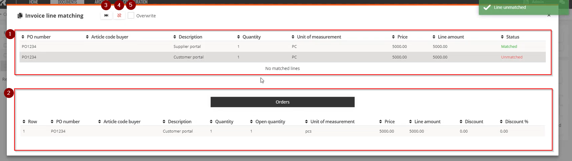Click the red unmatch link icon
This screenshot has height=161, width=572.
[x=119, y=15]
